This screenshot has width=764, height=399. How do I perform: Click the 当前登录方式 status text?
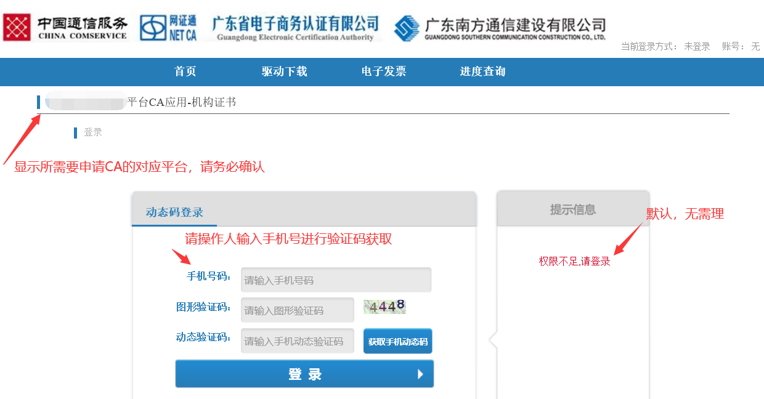(665, 46)
